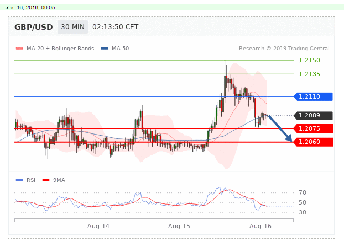The image size is (344, 247).
Task: Click the 1.2150 resistance level label
Action: point(309,60)
